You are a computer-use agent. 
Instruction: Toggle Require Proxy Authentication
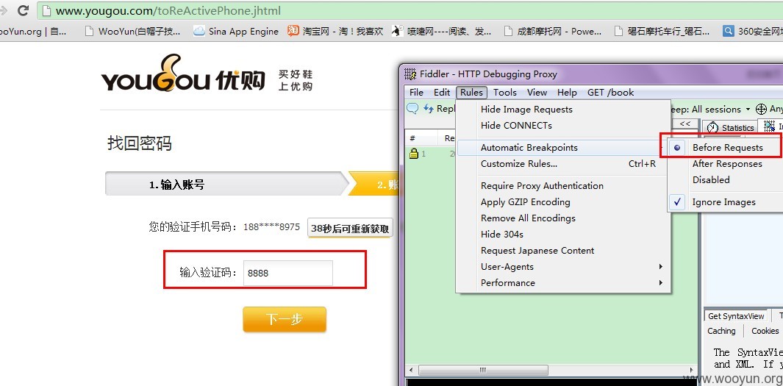563,186
